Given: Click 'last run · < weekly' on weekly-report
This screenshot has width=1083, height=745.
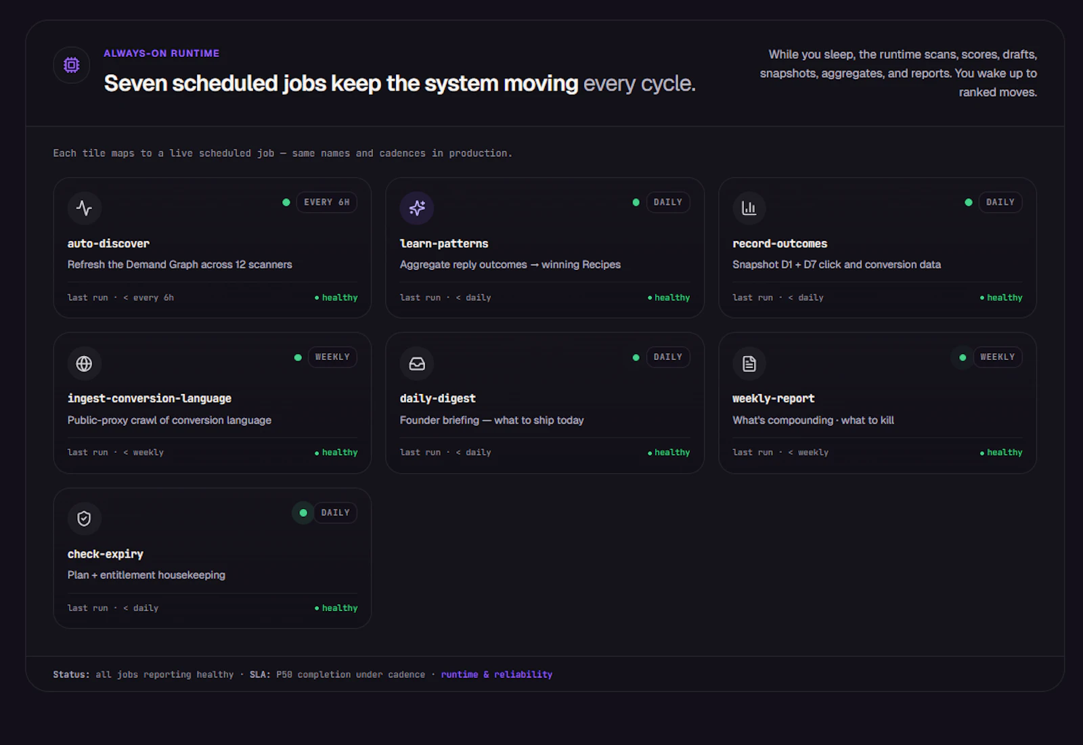Looking at the screenshot, I should coord(780,453).
